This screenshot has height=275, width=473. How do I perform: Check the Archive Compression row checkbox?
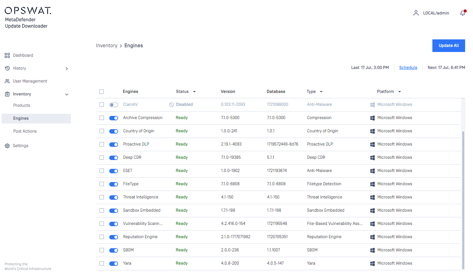pos(102,118)
